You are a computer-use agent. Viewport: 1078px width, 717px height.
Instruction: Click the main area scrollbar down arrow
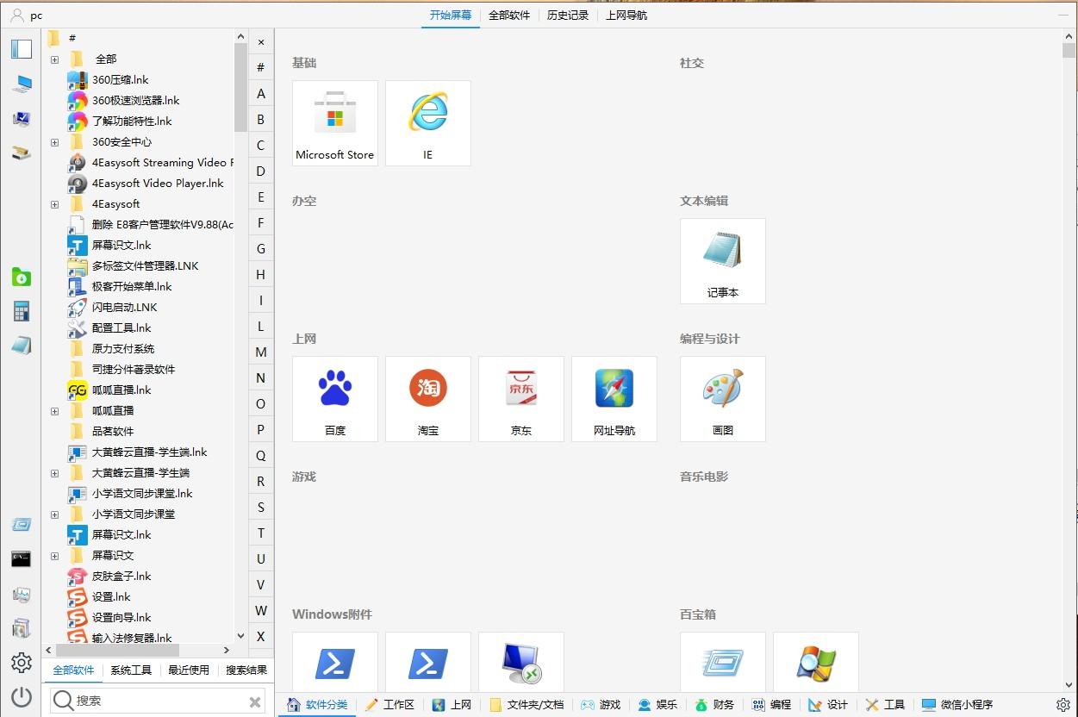point(1069,685)
